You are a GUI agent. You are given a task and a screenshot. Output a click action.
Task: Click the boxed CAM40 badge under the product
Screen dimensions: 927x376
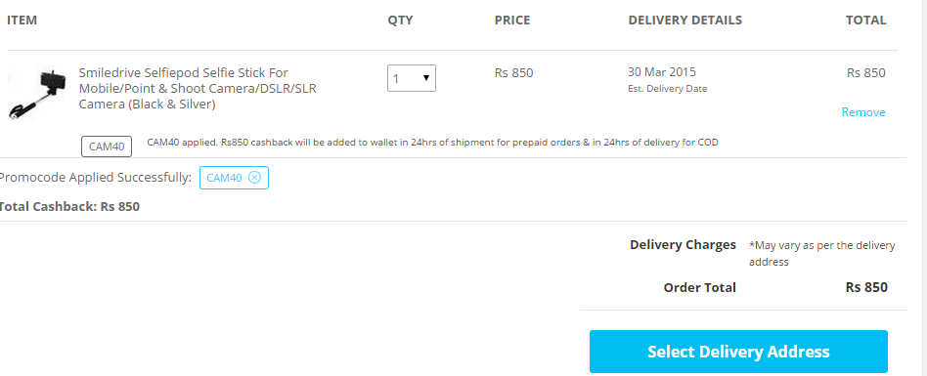pos(107,146)
